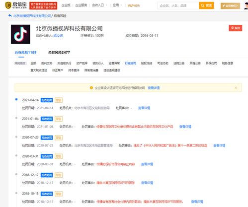Click blue 行政处罚 tag on 2021-04-14 entry
Image resolution: width=248 pixels, height=207 pixels.
coord(47,100)
